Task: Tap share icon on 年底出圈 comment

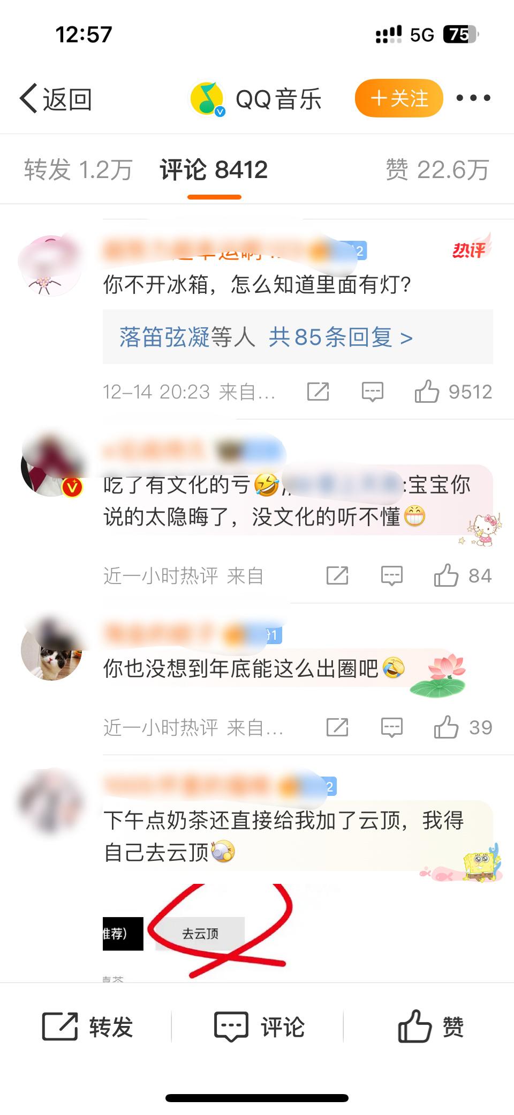Action: 337,727
